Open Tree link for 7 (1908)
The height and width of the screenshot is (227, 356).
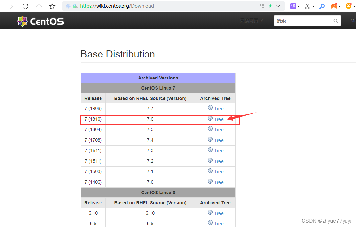click(219, 109)
